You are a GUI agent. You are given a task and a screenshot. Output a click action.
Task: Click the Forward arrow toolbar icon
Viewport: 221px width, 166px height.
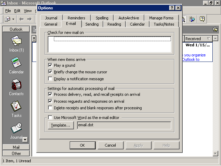pyautogui.click(x=29, y=19)
